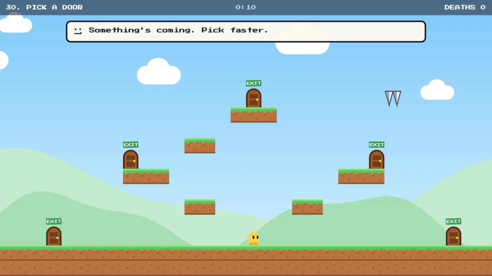Click the grass platform under the top center door
Viewport: 492px width, 276px height.
tap(253, 115)
